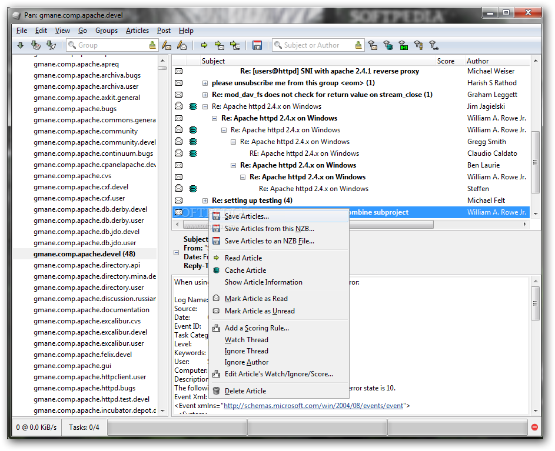Click Read Next Unread Thread icon
555x451 pixels.
pos(235,45)
